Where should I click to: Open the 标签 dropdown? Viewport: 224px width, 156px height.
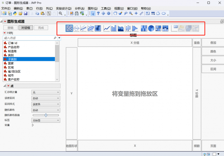click(46, 120)
